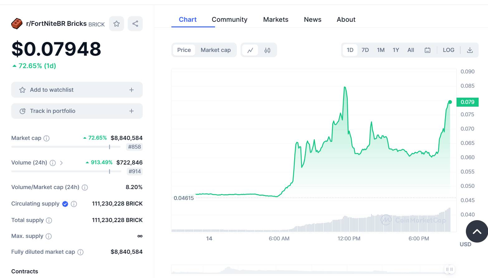Viewport: 488px width, 278px height.
Task: Click the 8.20% volume ratio value
Action: point(134,187)
